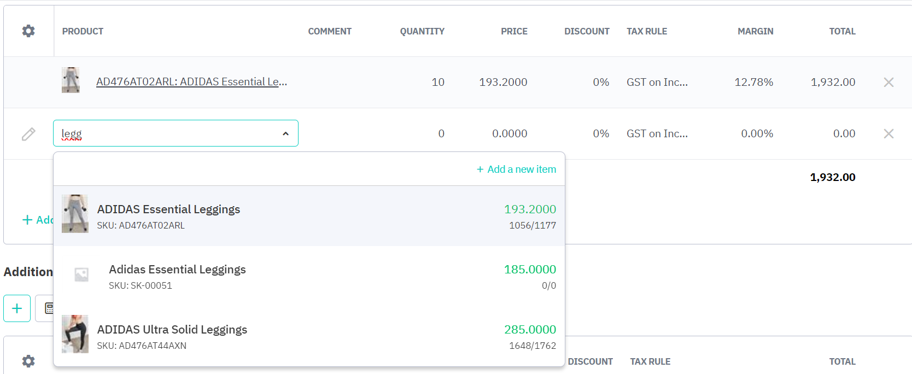Open the AD476AT02ARL ADIDAS Essential product link

pyautogui.click(x=191, y=82)
